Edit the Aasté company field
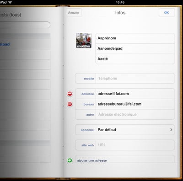The width and height of the screenshot is (183, 181). pos(135,59)
